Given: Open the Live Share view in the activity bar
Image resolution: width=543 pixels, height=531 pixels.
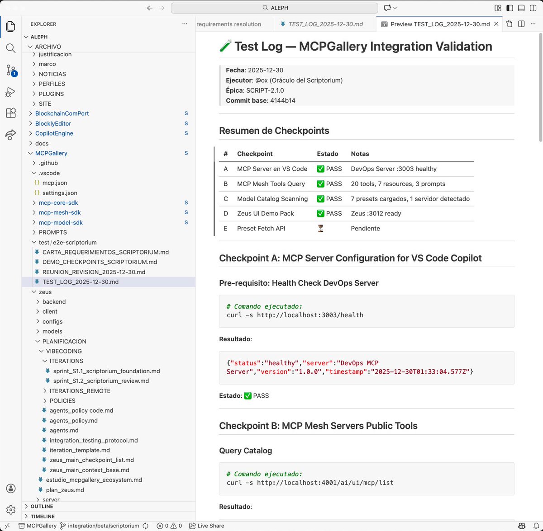Looking at the screenshot, I should (x=11, y=134).
